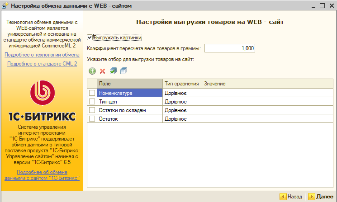Click the weight coefficient field 1,000

(x=229, y=48)
